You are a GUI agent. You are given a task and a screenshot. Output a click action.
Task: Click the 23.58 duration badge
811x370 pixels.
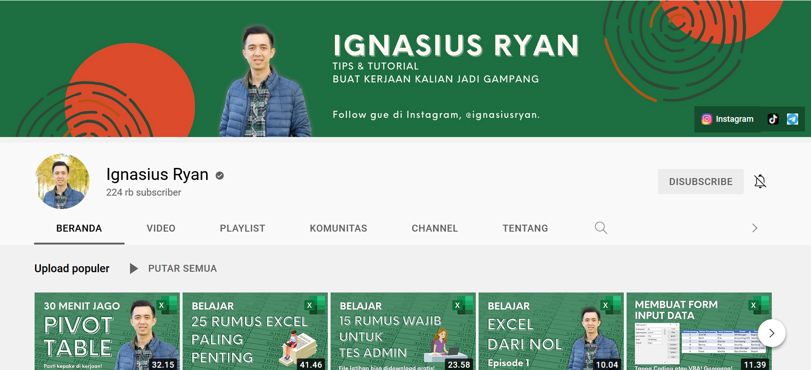pos(459,364)
